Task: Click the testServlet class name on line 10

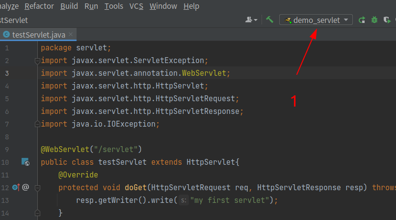Action: tap(122, 162)
